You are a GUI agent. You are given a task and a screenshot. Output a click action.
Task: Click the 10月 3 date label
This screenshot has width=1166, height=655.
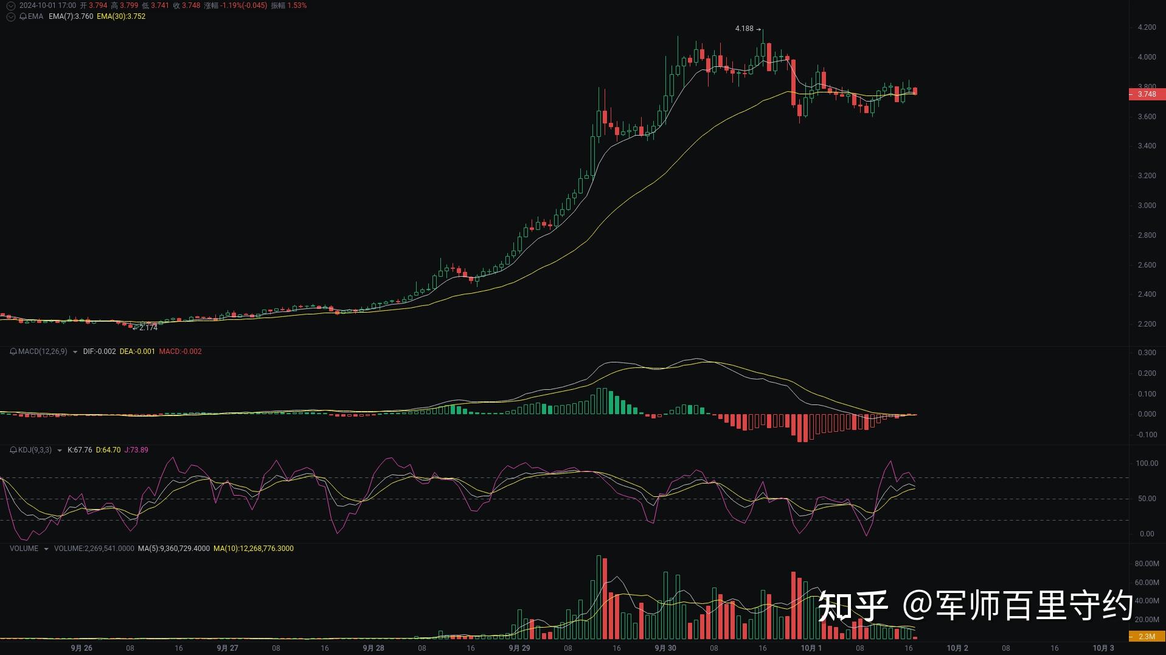click(x=1103, y=648)
